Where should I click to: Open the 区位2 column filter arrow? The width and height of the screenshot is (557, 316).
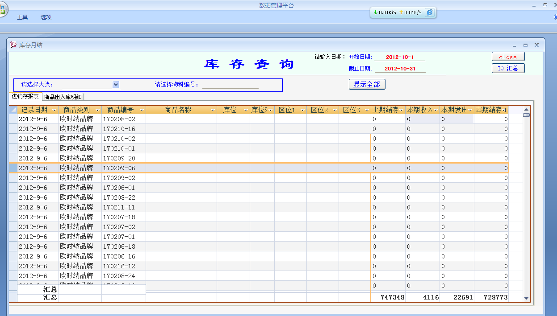tap(335, 110)
